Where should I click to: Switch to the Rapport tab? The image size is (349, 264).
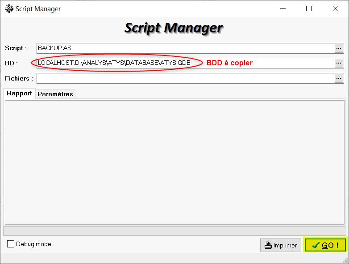19,94
